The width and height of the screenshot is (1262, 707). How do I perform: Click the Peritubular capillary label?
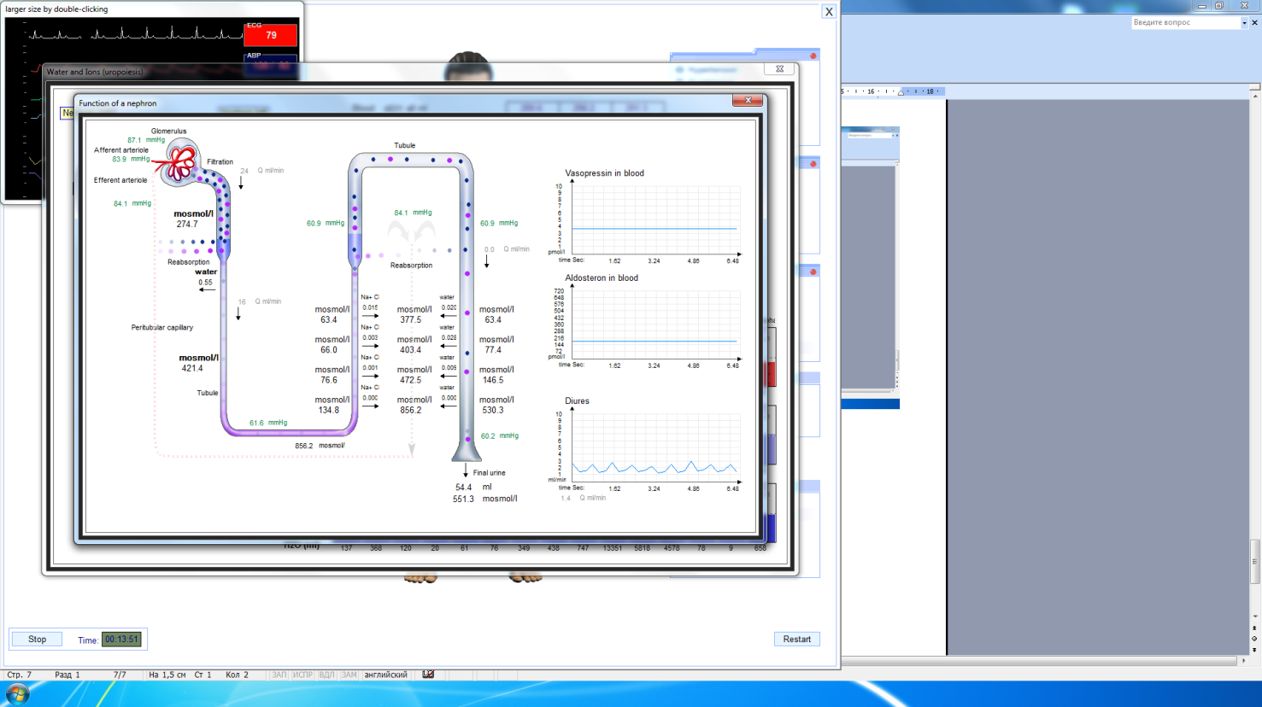click(161, 328)
